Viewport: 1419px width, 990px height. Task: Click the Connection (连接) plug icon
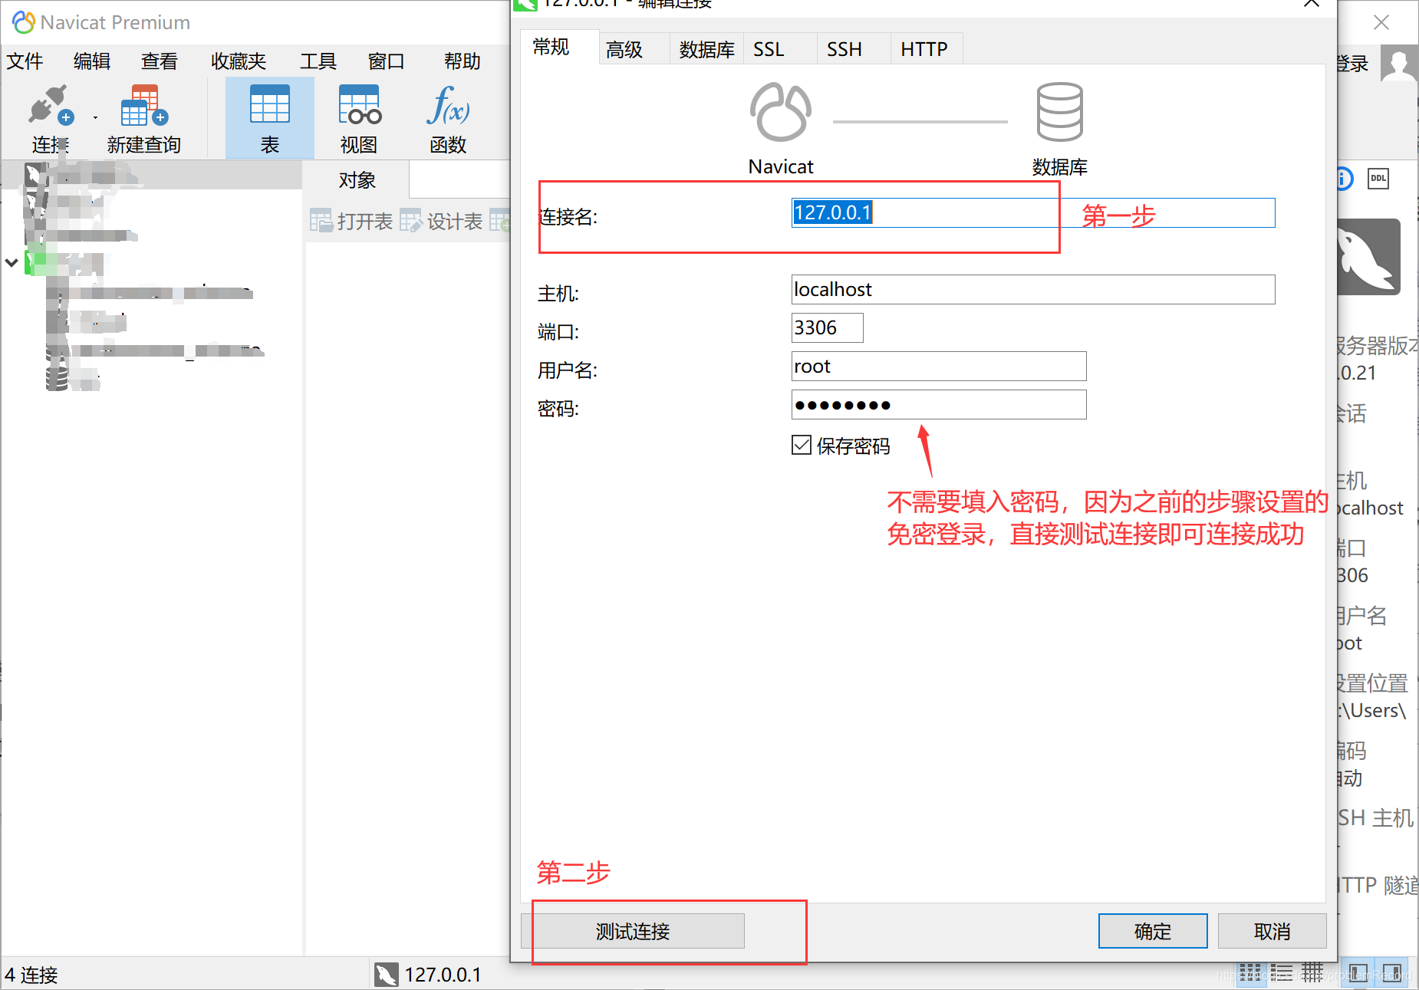click(x=51, y=106)
